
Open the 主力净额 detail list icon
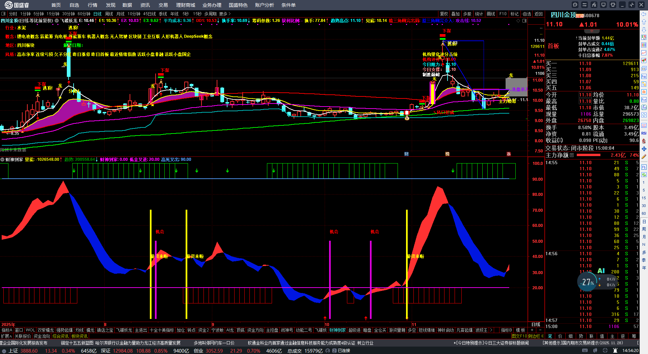(572, 155)
